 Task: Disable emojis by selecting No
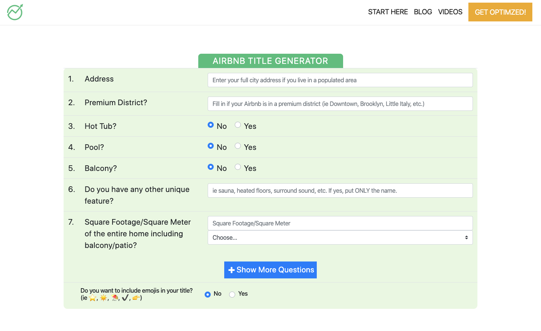(x=207, y=294)
